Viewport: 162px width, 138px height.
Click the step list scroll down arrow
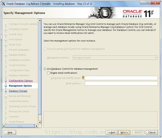40,122
